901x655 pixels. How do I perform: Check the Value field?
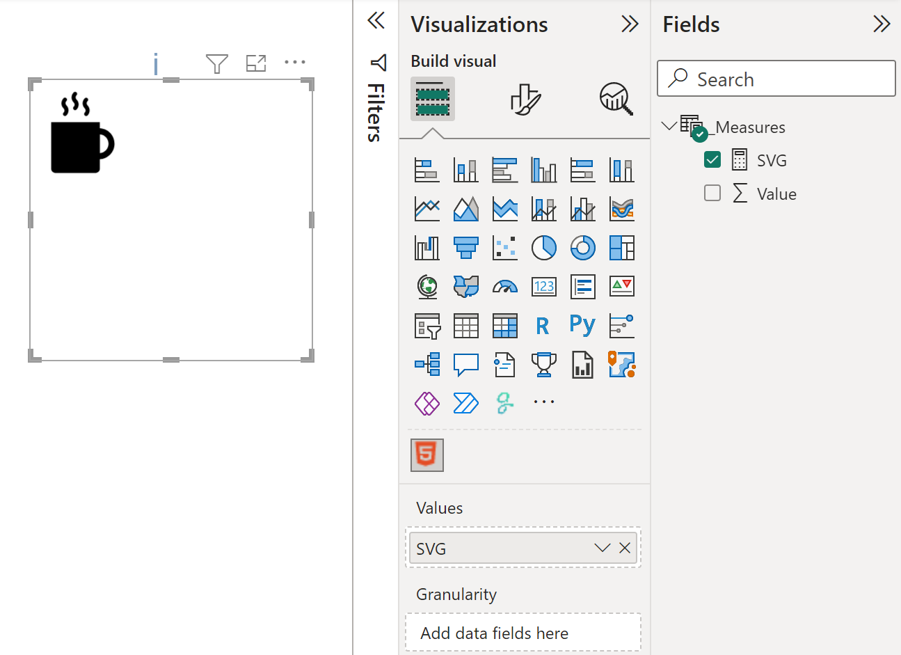[712, 193]
